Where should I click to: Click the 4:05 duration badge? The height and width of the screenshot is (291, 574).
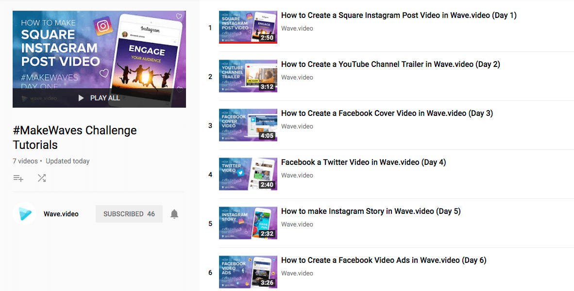(x=267, y=136)
